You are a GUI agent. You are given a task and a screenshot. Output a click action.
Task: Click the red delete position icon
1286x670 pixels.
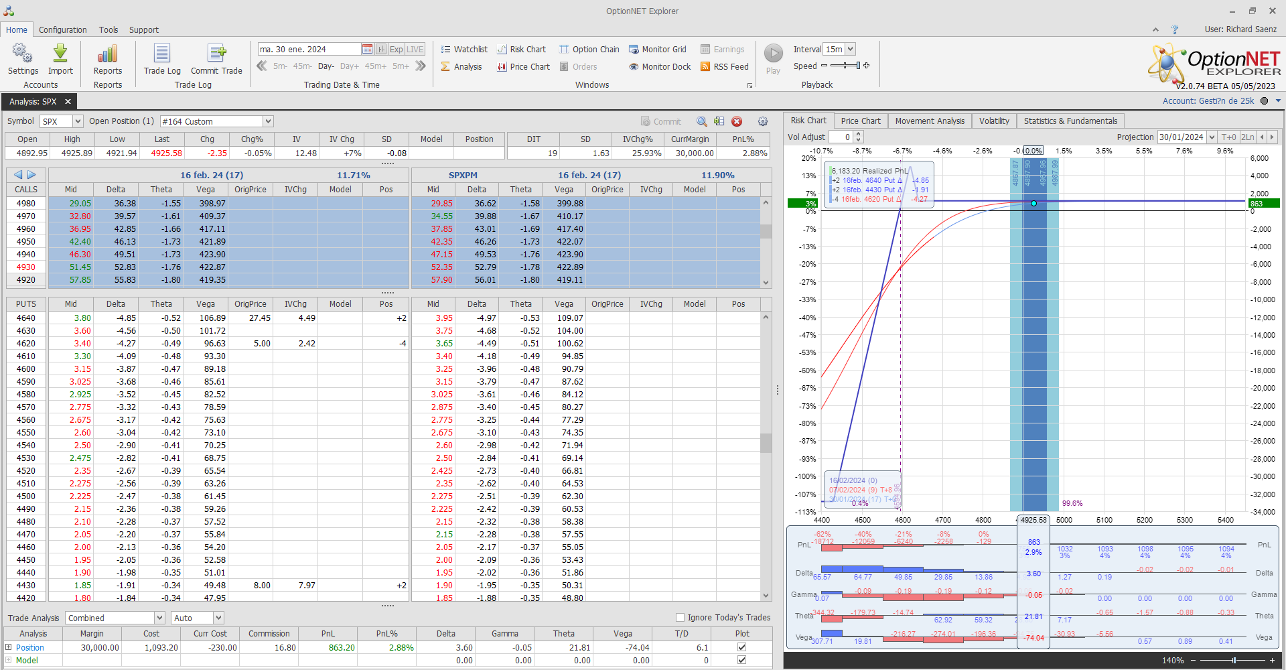(737, 121)
